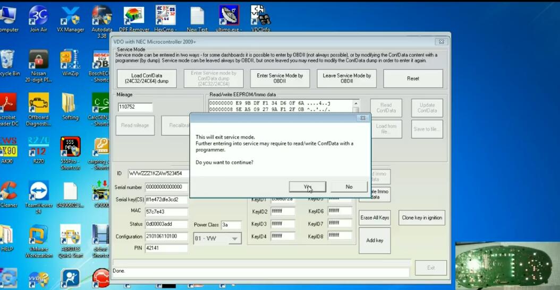This screenshot has height=290, width=560.
Task: Click the ID field with the VIN
Action: [x=158, y=173]
